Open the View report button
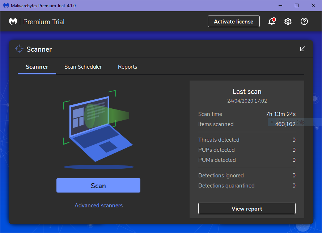 (247, 208)
